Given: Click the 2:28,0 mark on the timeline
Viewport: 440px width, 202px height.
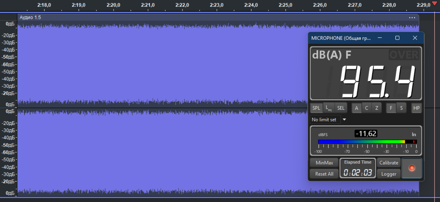Looking at the screenshot, I should 389,5.
